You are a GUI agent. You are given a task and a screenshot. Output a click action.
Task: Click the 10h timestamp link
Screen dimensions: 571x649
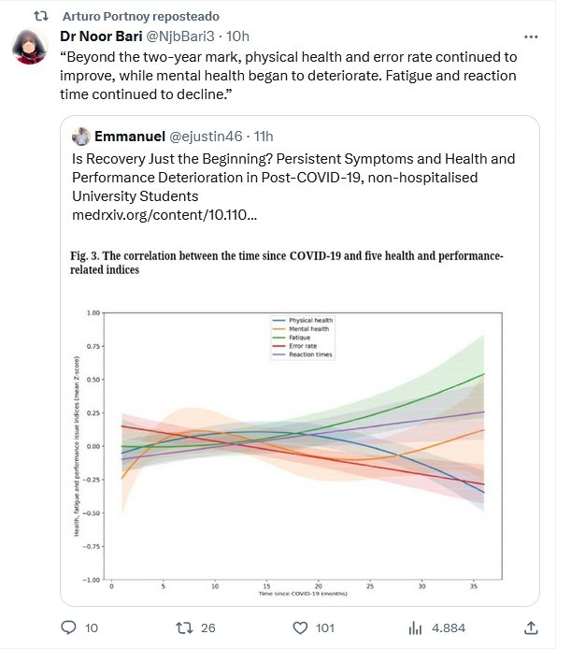click(238, 37)
